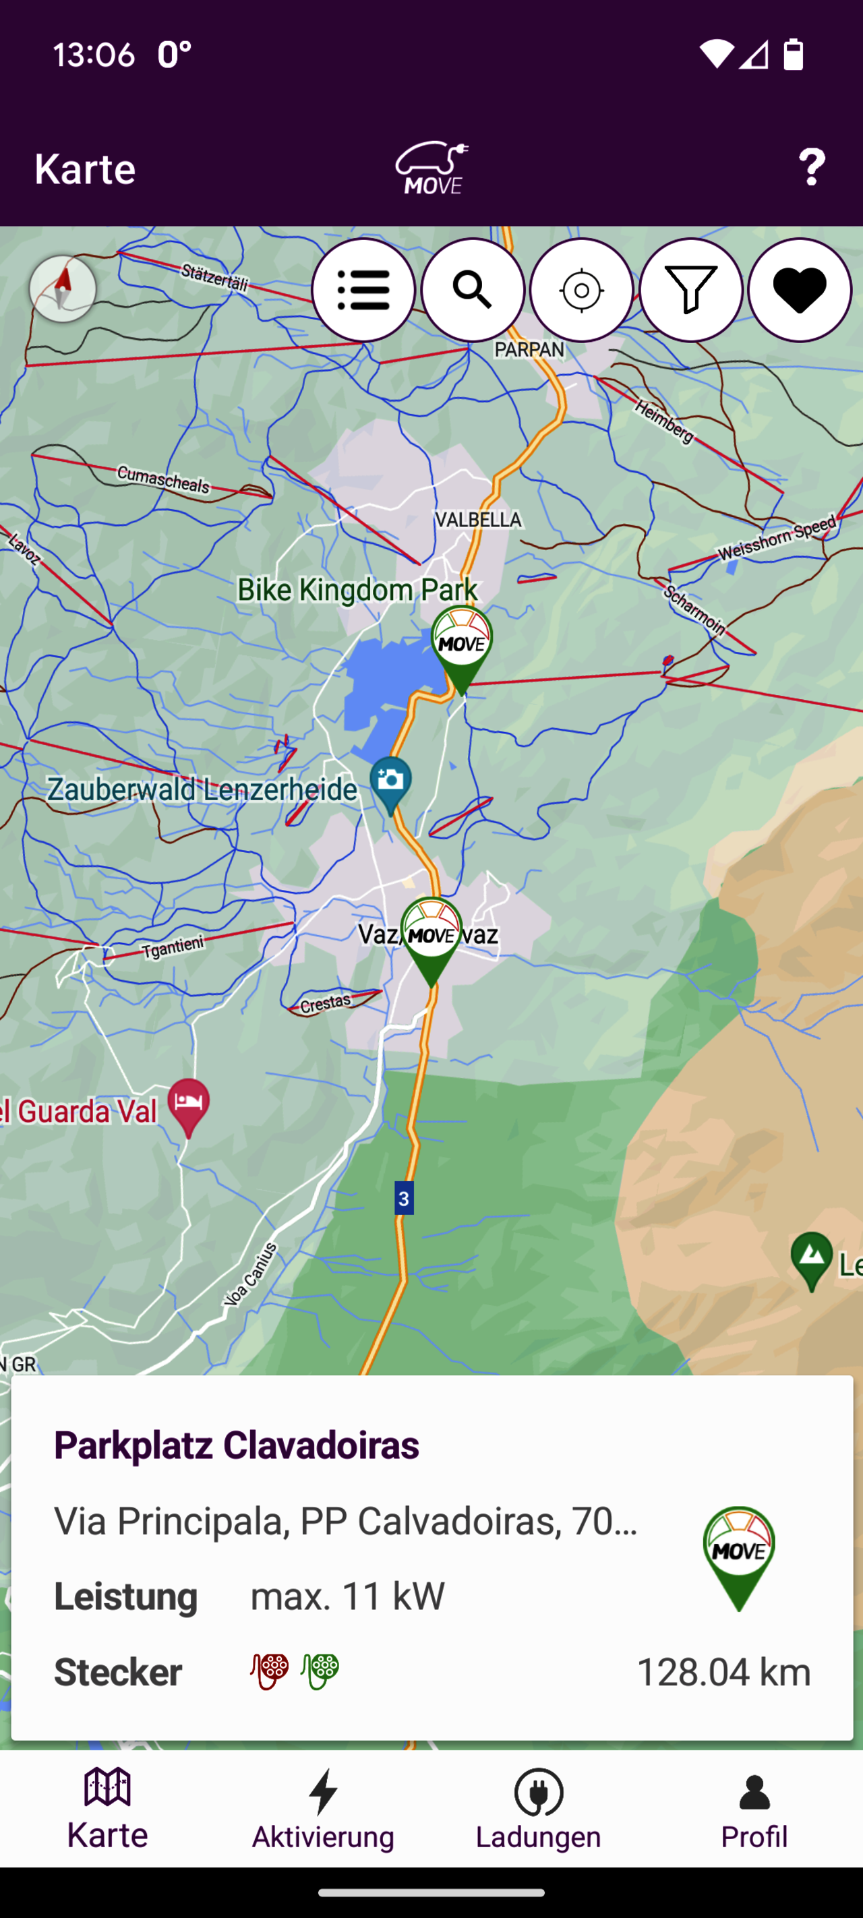The image size is (863, 1918).
Task: Open the station list view button
Action: pos(363,290)
